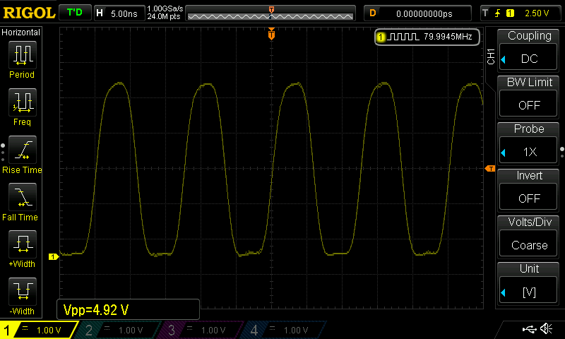This screenshot has height=339, width=565.
Task: Click the 79.9945MHz frequency counter value
Action: (x=448, y=37)
